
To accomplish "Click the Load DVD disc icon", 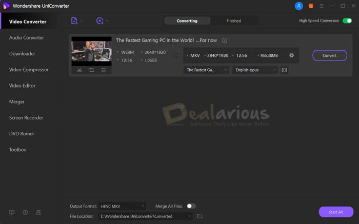I will (x=99, y=21).
